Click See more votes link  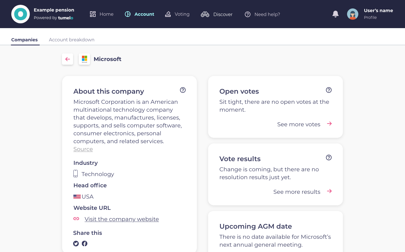pos(299,124)
